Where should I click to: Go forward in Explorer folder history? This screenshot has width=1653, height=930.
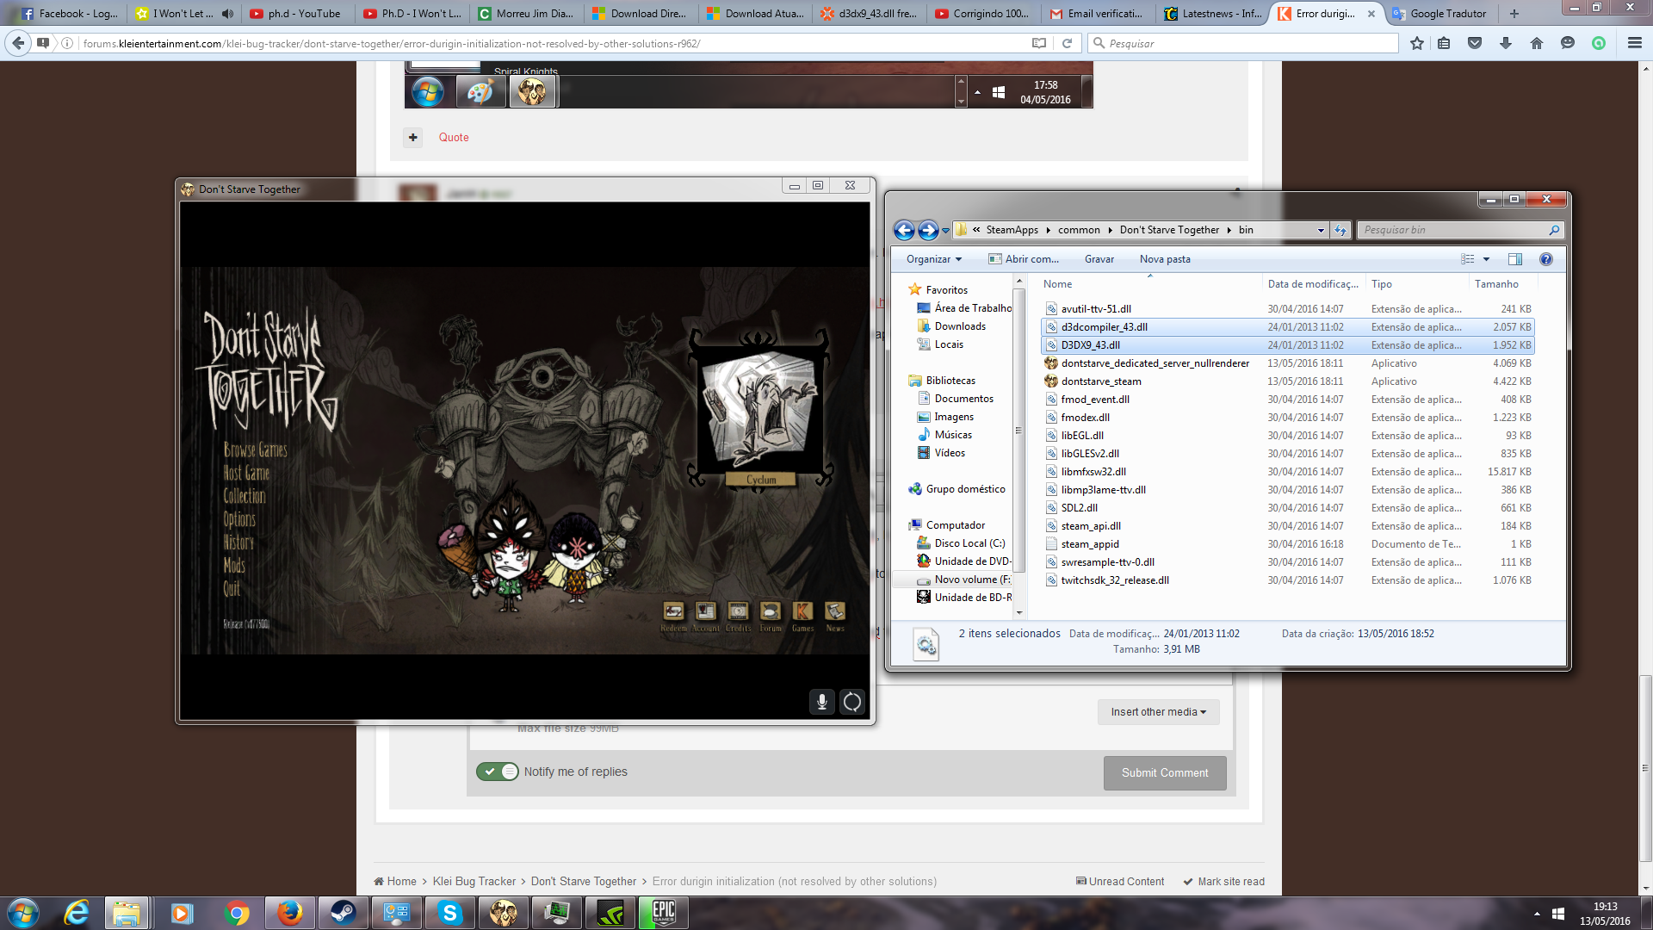[928, 230]
